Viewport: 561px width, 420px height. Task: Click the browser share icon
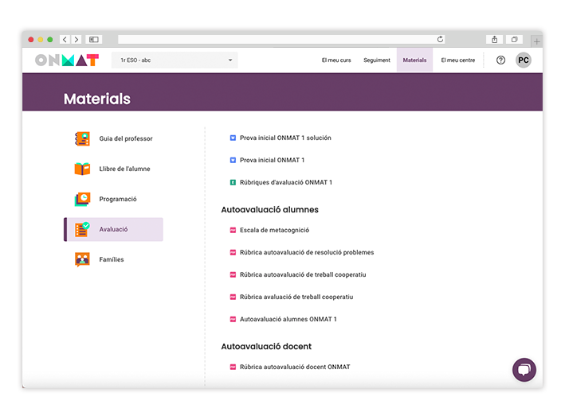pos(495,39)
